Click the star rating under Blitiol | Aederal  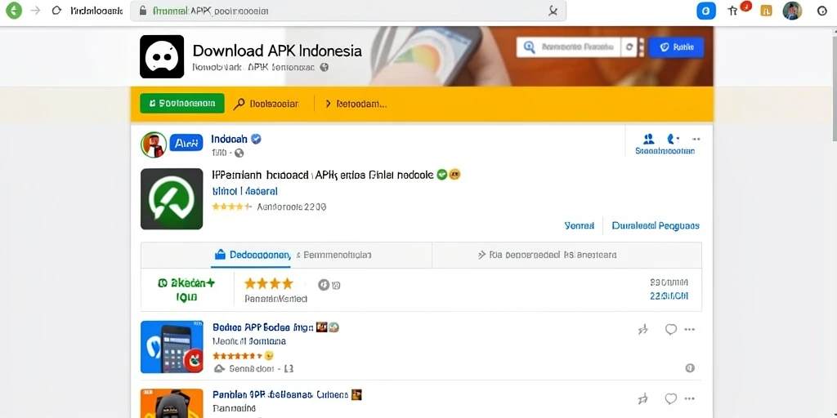click(x=231, y=207)
